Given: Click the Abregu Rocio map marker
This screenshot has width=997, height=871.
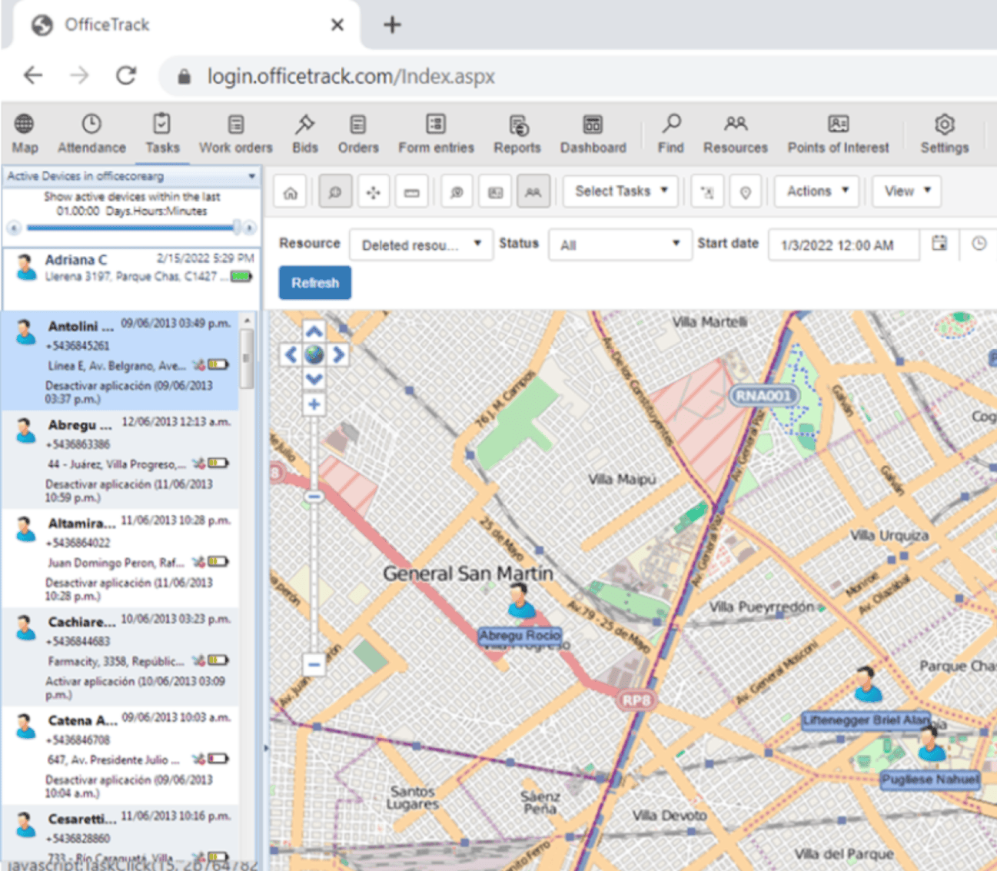Looking at the screenshot, I should [x=522, y=600].
